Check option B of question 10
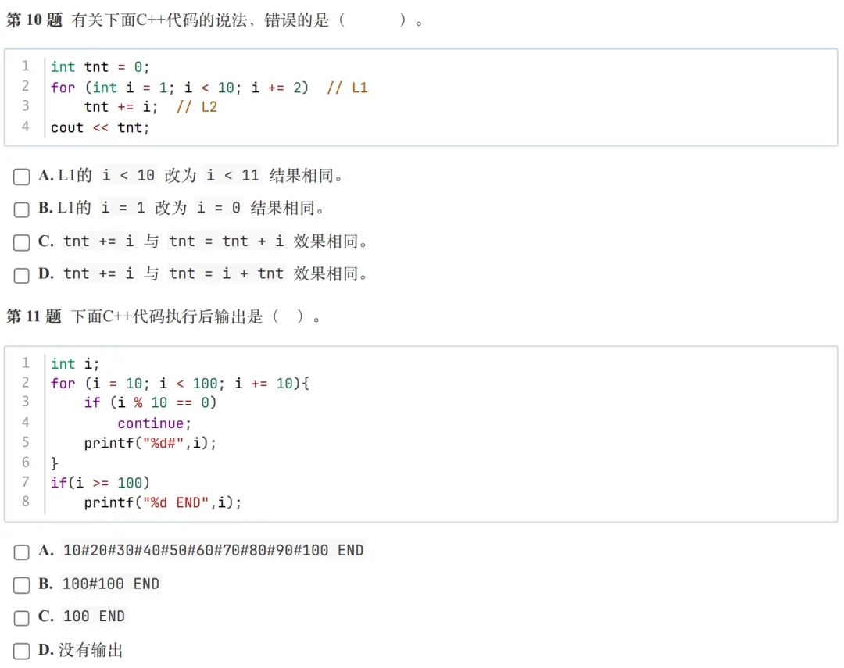844x668 pixels. pyautogui.click(x=22, y=209)
